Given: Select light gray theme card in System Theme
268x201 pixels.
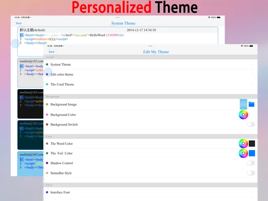Looking at the screenshot, I should tap(30, 73).
